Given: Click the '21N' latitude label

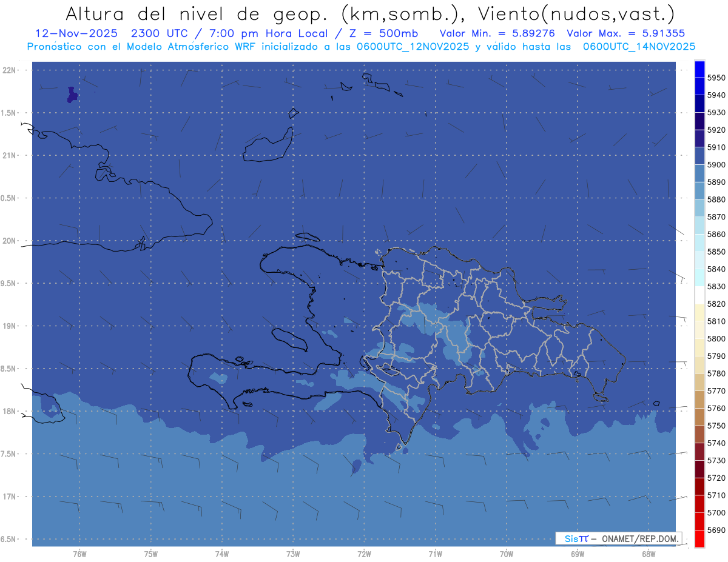Looking at the screenshot, I should 10,156.
